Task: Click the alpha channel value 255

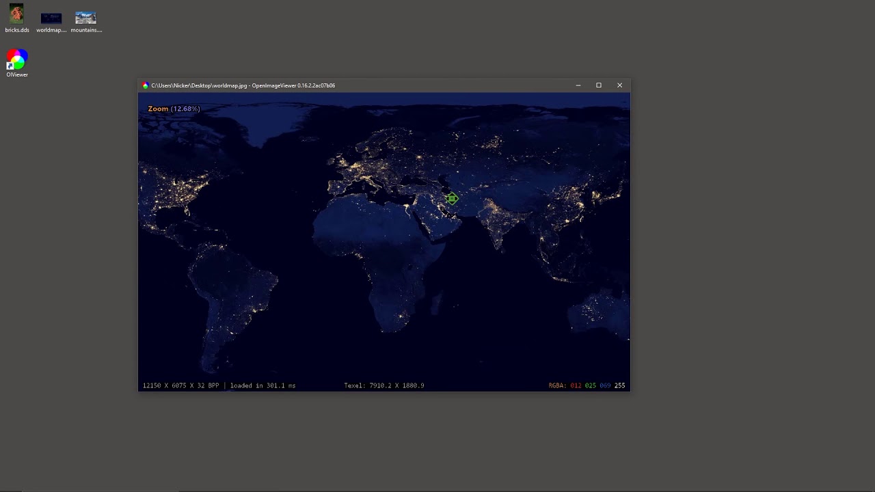Action: (x=619, y=385)
